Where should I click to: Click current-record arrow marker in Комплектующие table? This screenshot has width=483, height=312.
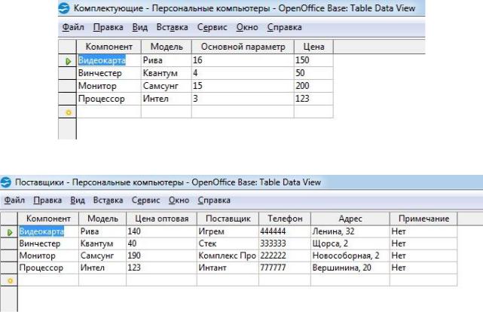pyautogui.click(x=68, y=61)
